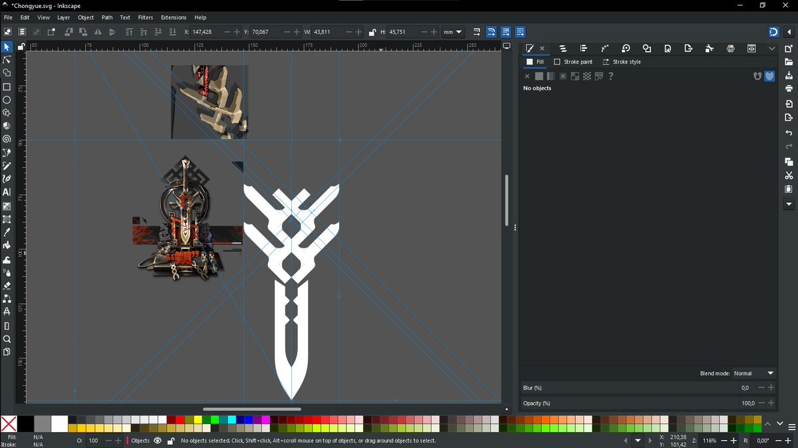Pick the Star and polygon tool
This screenshot has height=448, width=798.
pos(7,113)
